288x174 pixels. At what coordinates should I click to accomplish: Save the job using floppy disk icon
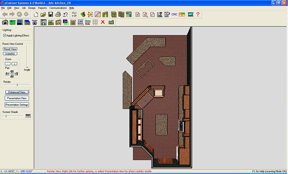[50, 14]
